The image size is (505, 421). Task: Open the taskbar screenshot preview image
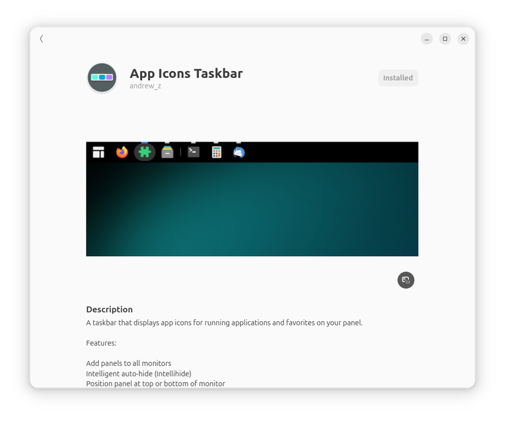point(252,199)
